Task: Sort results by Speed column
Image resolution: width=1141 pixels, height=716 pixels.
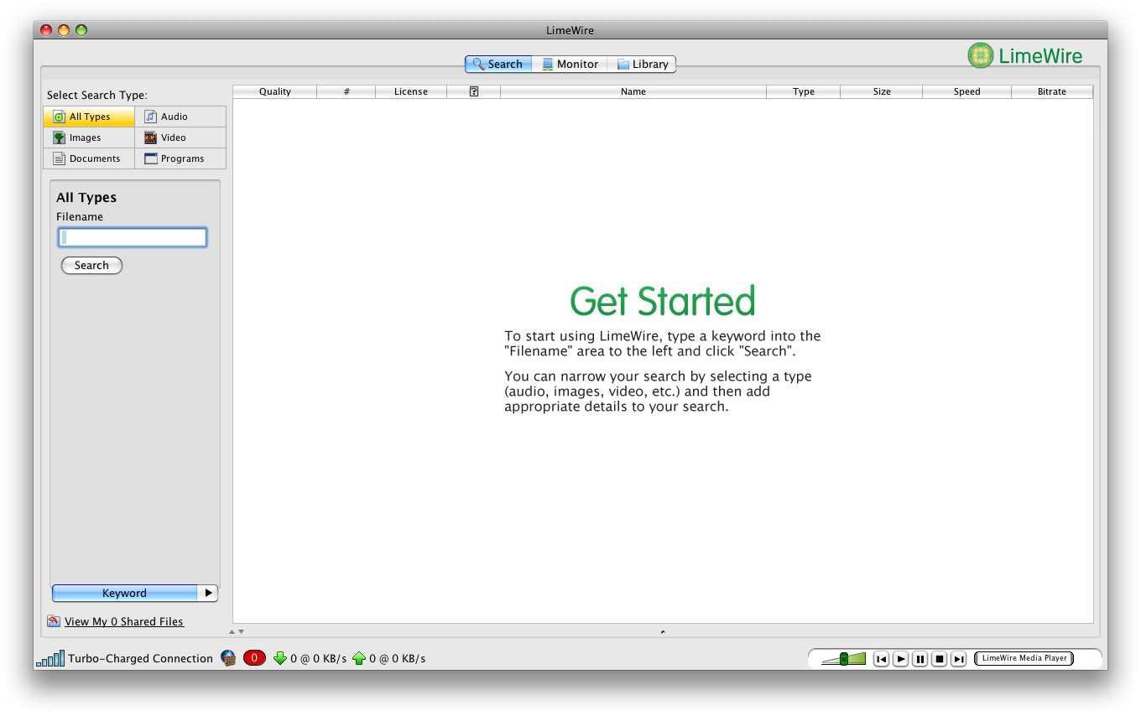Action: coord(967,91)
